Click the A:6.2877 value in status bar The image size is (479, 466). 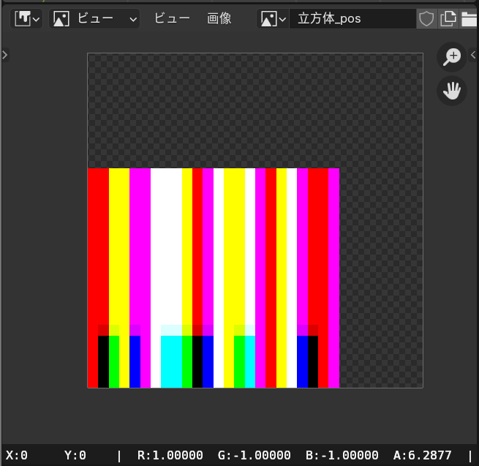coord(423,455)
